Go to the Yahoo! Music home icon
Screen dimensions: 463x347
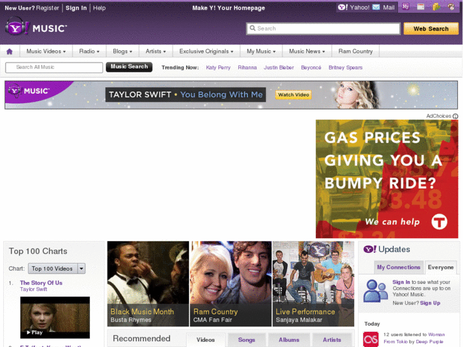[10, 52]
